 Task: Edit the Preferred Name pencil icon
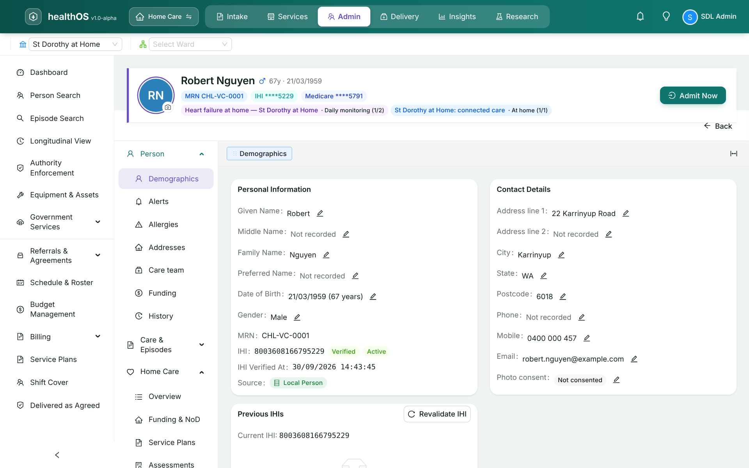(x=355, y=276)
